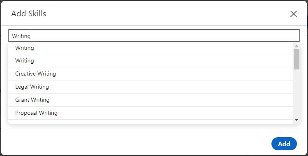Choose "Creative Writing" from the suggestions

[x=151, y=74]
